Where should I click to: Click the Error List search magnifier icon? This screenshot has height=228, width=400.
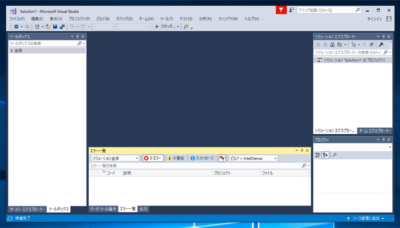tap(304, 165)
